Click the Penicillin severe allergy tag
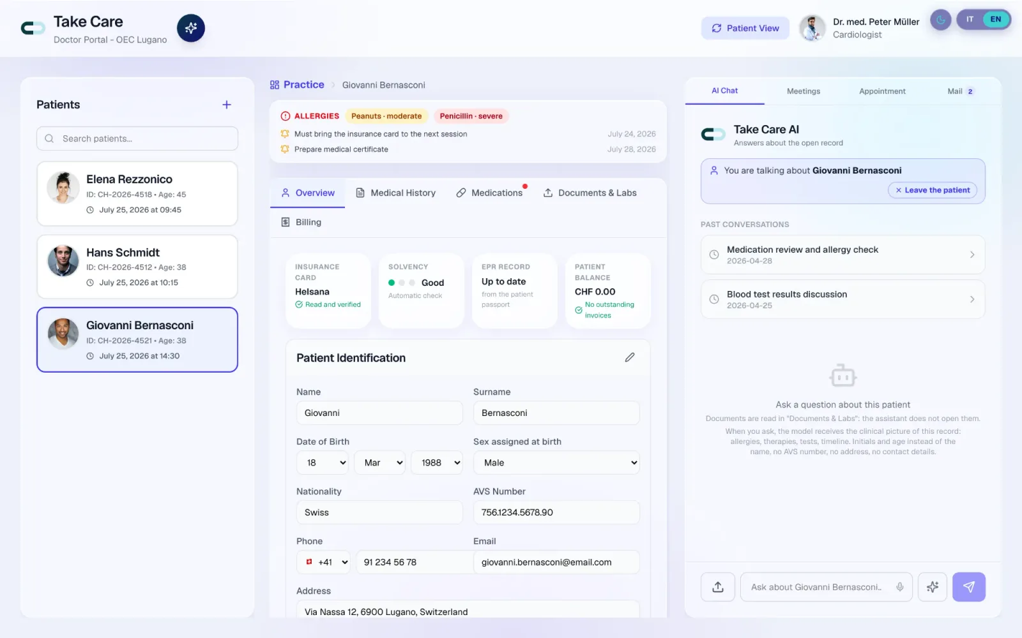The width and height of the screenshot is (1022, 638). pyautogui.click(x=471, y=116)
